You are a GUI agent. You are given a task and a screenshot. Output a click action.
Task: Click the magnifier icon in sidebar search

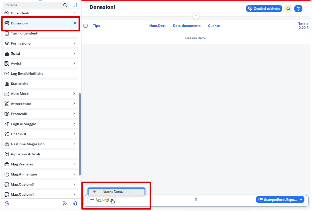(x=65, y=5)
